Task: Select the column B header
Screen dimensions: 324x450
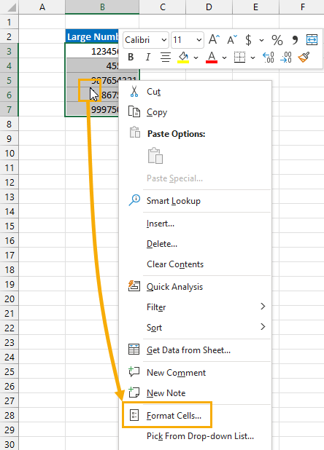Action: click(102, 7)
